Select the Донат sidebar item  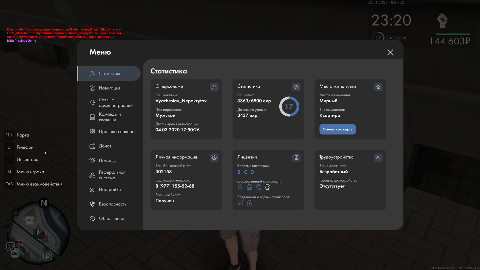[x=105, y=146]
